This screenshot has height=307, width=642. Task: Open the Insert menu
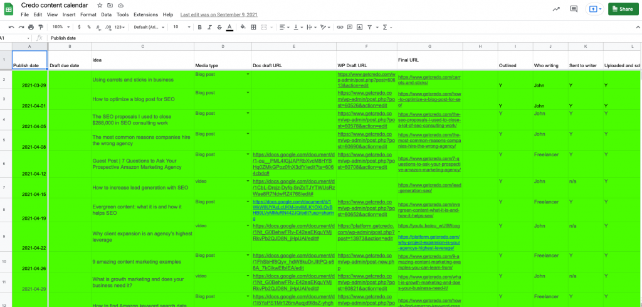point(69,14)
